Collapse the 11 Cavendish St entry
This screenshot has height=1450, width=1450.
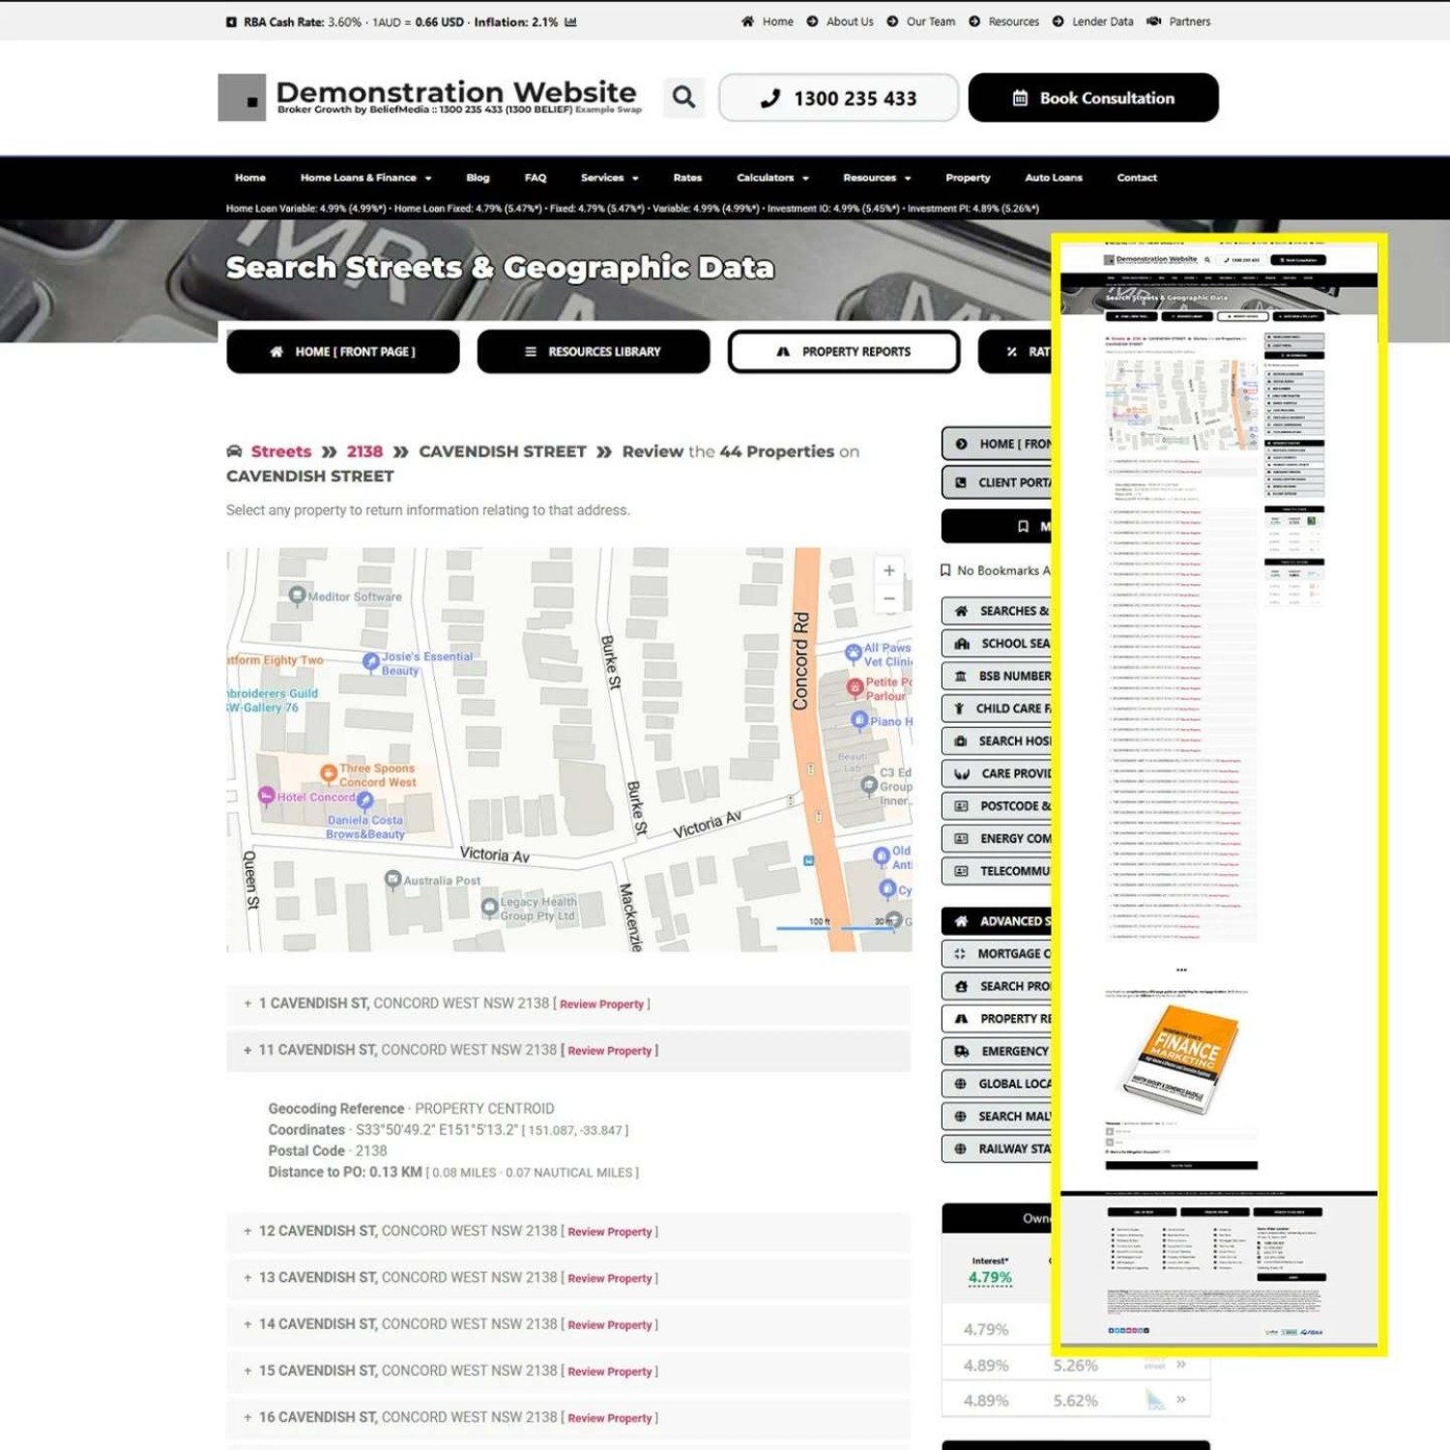coord(248,1050)
